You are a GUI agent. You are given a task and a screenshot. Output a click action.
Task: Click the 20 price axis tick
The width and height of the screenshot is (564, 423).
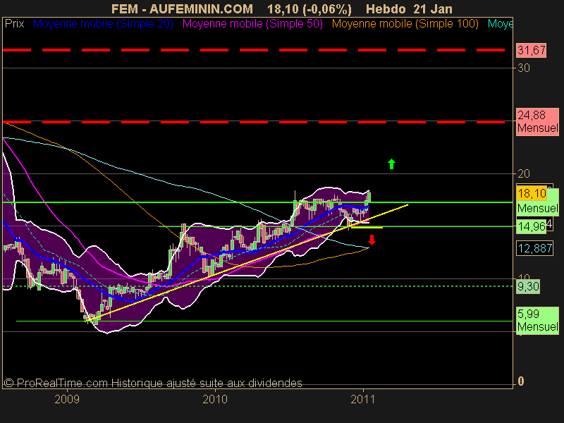click(x=523, y=173)
